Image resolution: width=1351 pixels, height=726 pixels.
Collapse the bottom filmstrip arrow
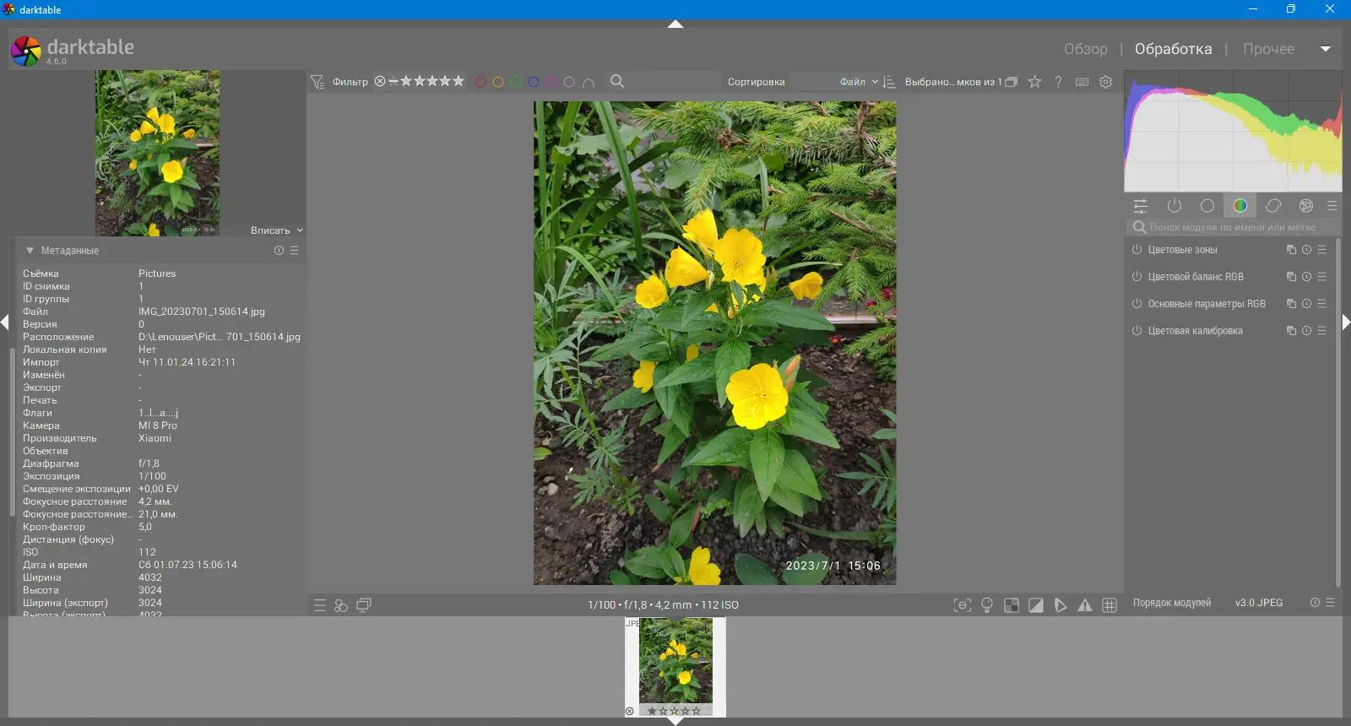675,721
